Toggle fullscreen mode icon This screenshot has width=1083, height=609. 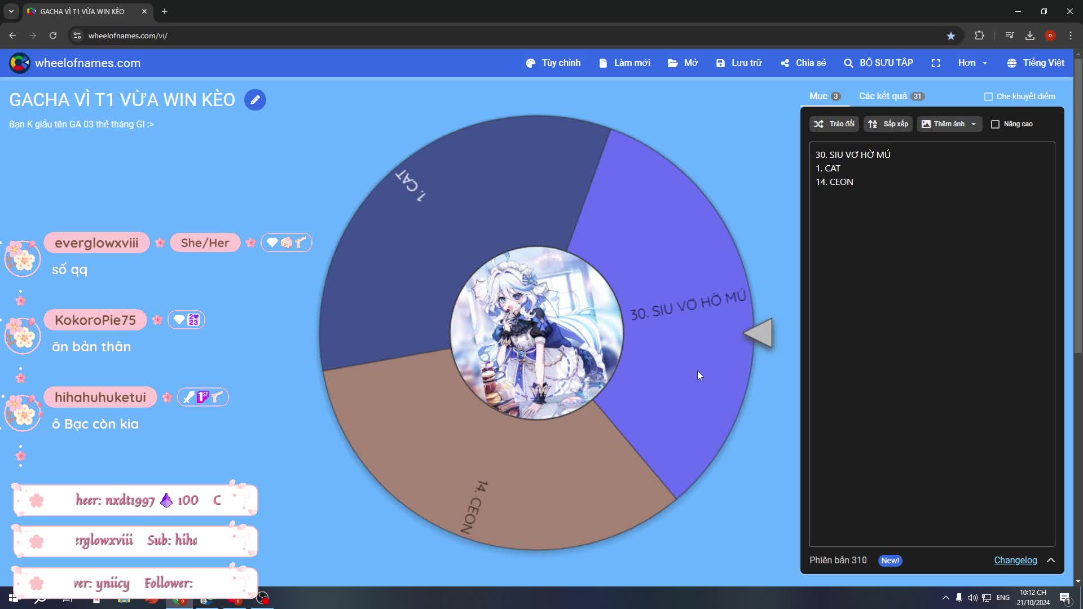(936, 63)
